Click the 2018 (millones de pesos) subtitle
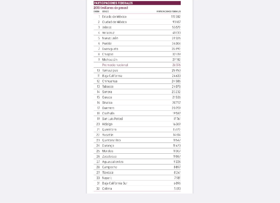Viewport: 280px width, 203px height. coord(111,8)
